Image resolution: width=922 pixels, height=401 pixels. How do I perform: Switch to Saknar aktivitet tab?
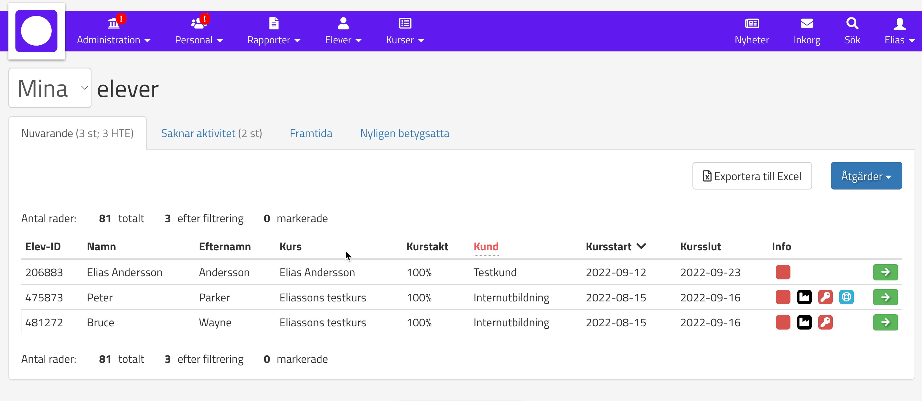211,133
